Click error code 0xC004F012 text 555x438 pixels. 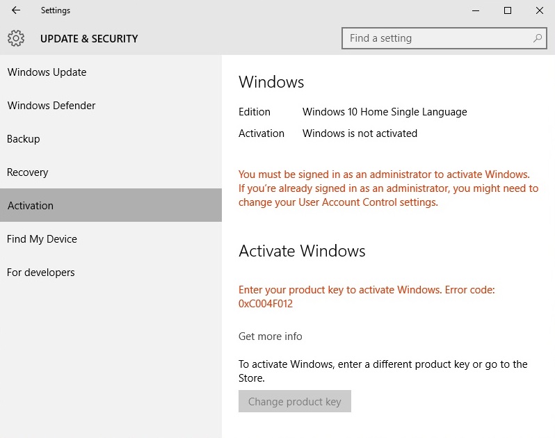click(266, 304)
